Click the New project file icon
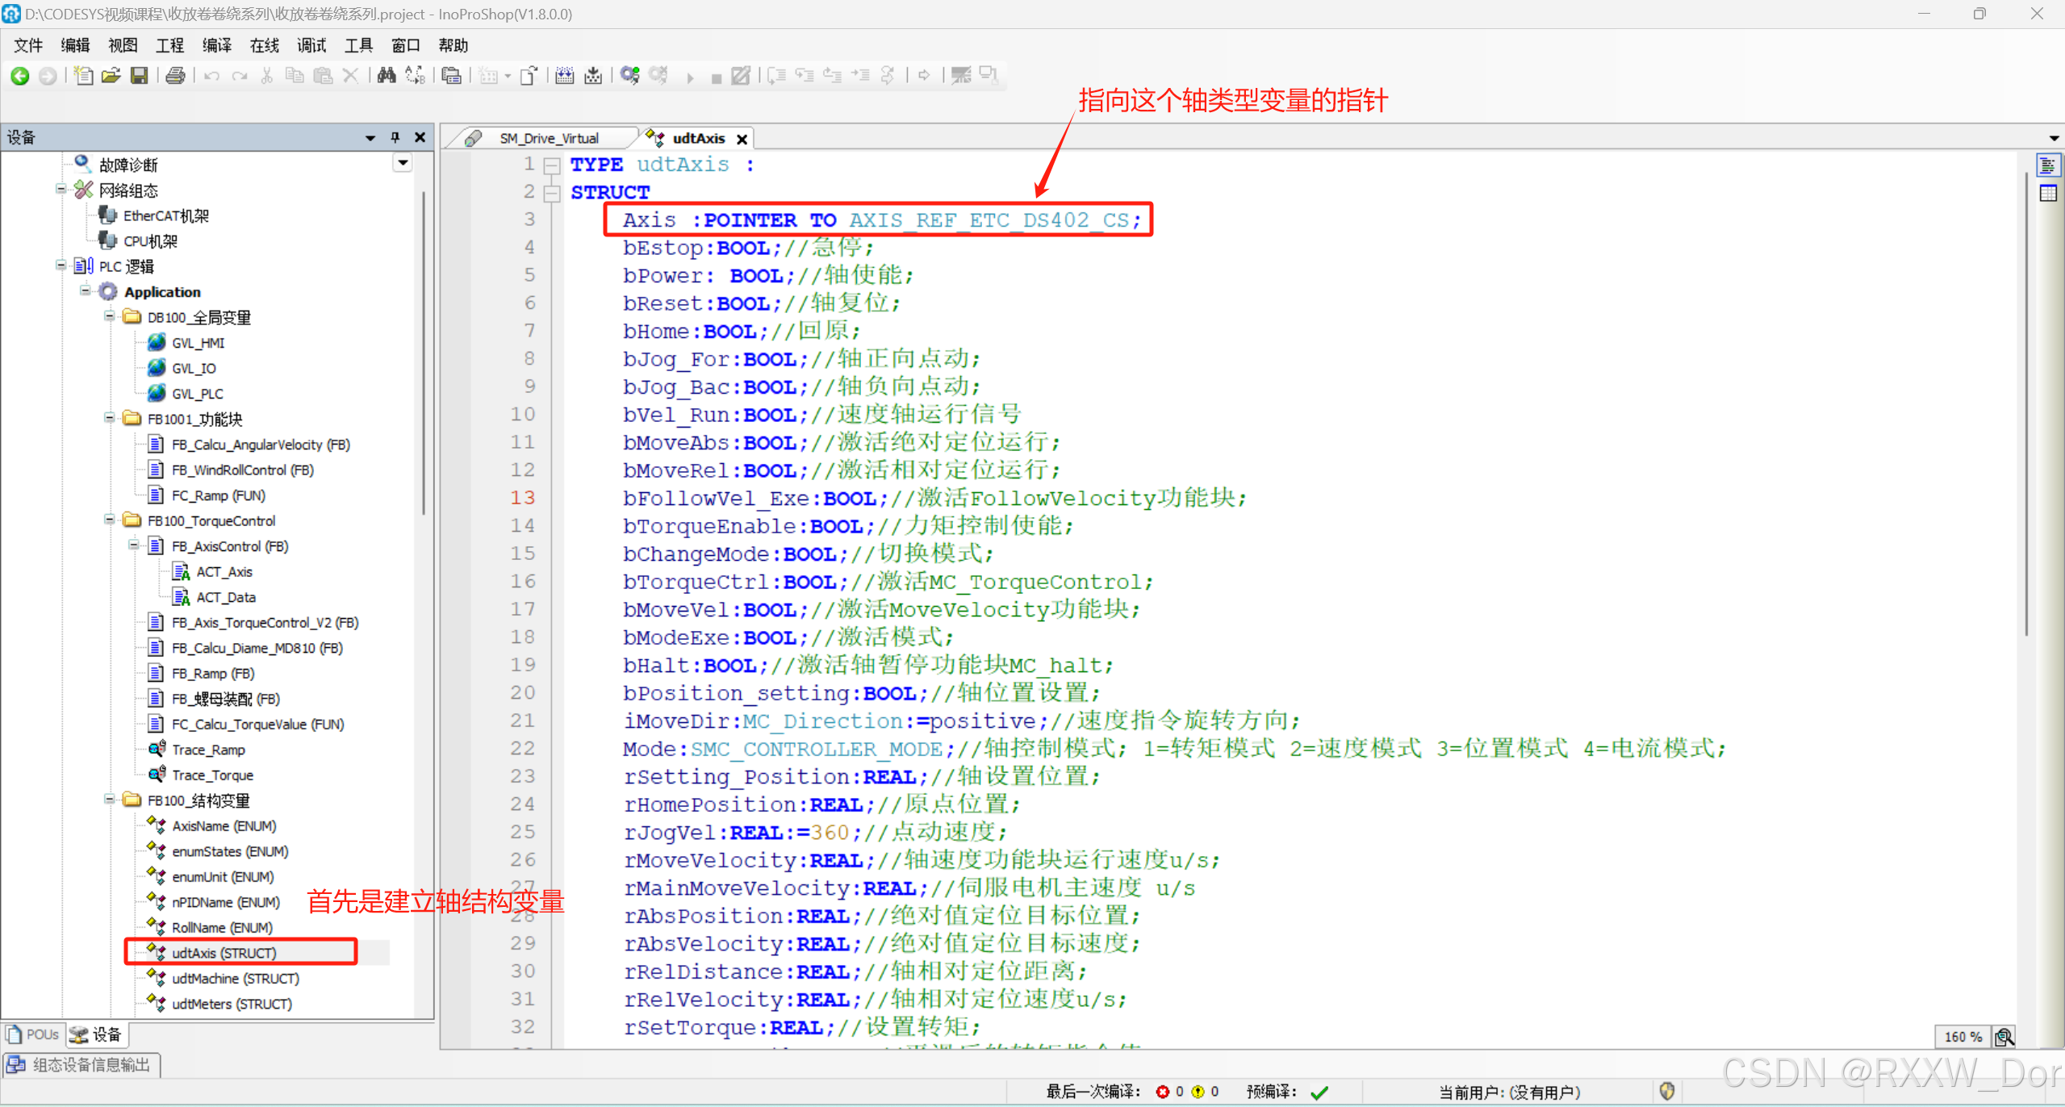This screenshot has width=2065, height=1107. pyautogui.click(x=83, y=76)
